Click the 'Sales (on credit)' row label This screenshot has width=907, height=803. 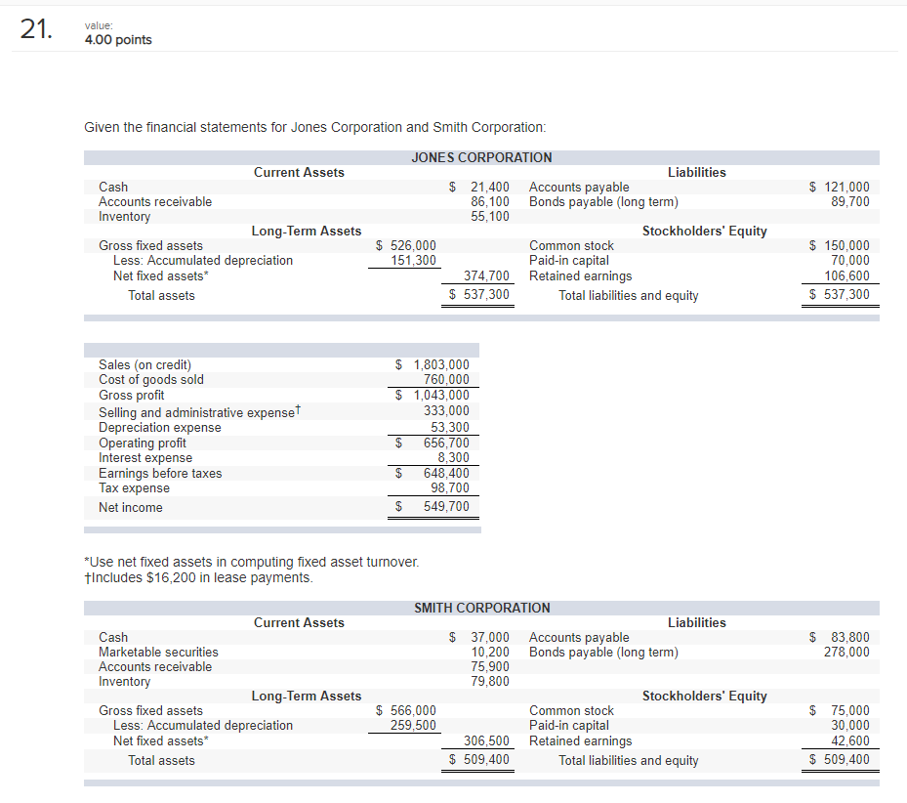144,364
